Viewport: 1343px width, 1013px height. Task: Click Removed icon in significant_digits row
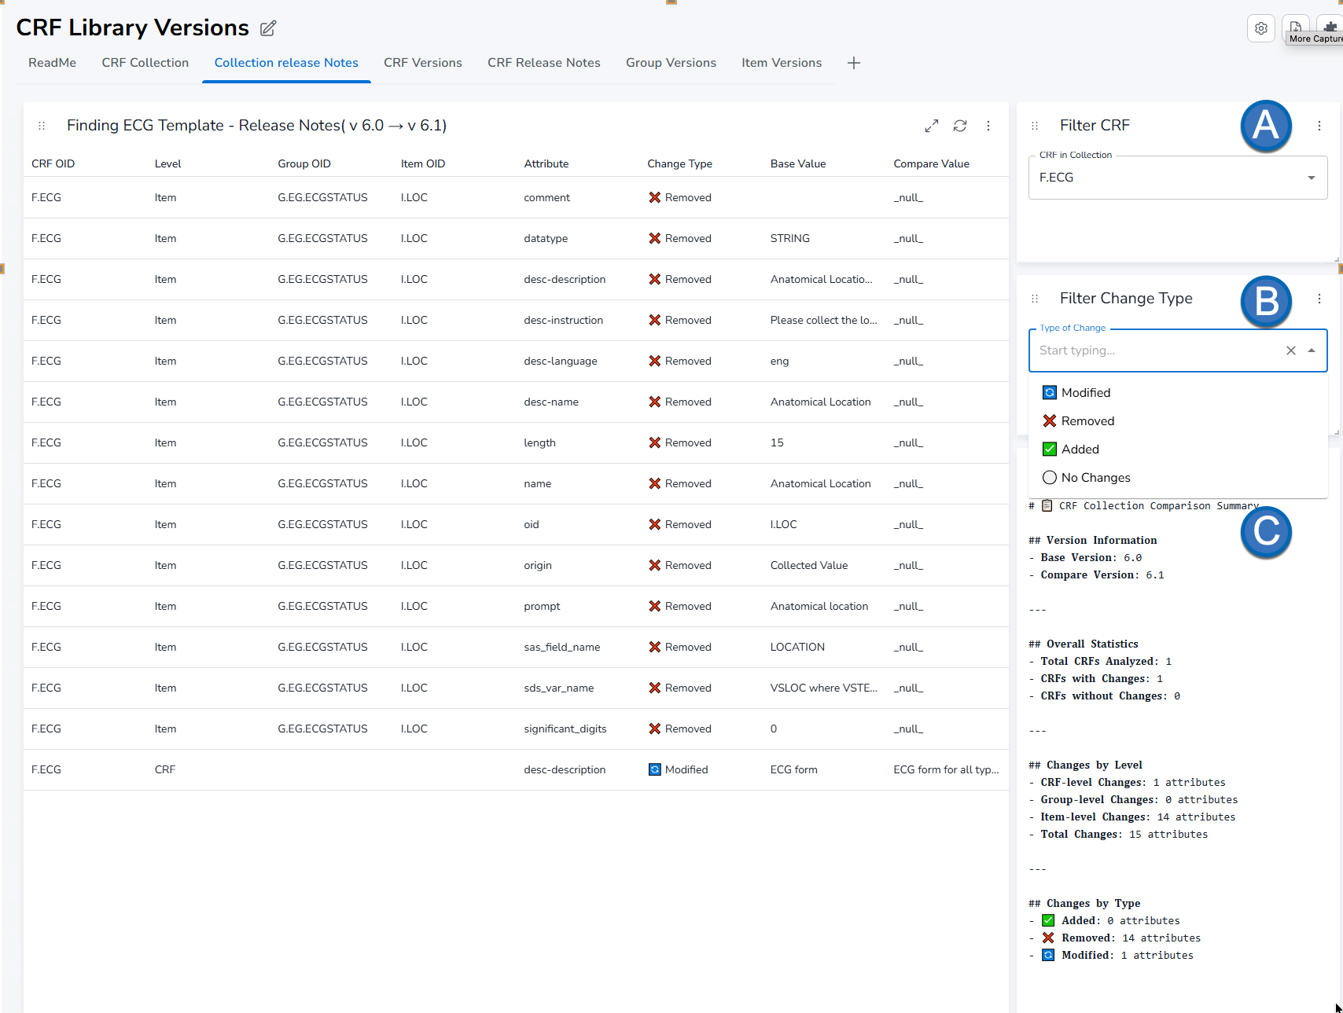[x=654, y=729]
